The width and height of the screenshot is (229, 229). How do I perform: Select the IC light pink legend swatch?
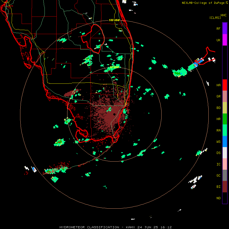point(225,164)
